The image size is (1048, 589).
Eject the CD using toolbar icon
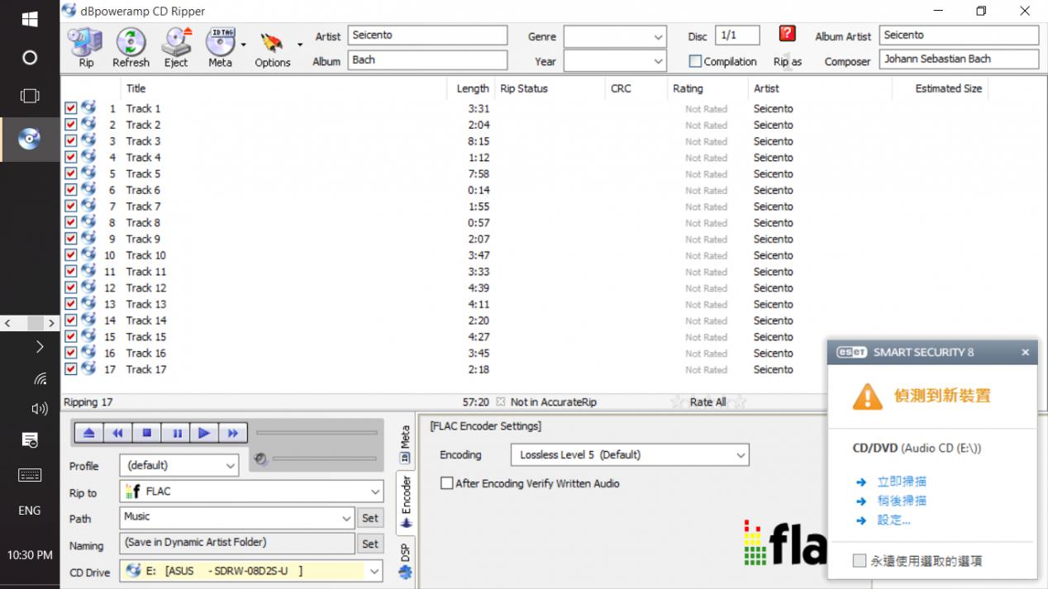(x=176, y=46)
